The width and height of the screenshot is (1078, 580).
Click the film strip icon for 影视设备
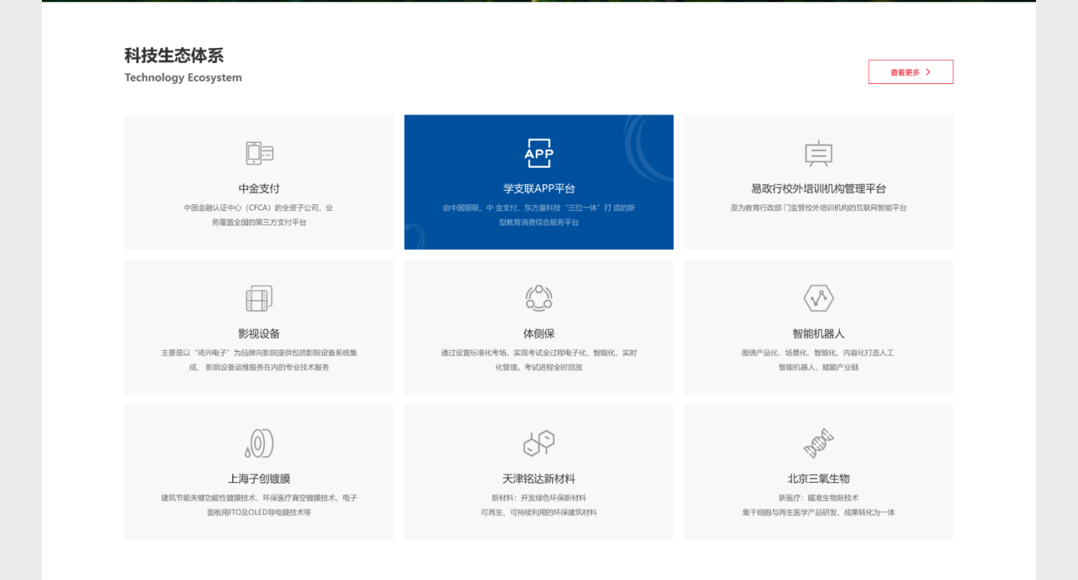(259, 299)
